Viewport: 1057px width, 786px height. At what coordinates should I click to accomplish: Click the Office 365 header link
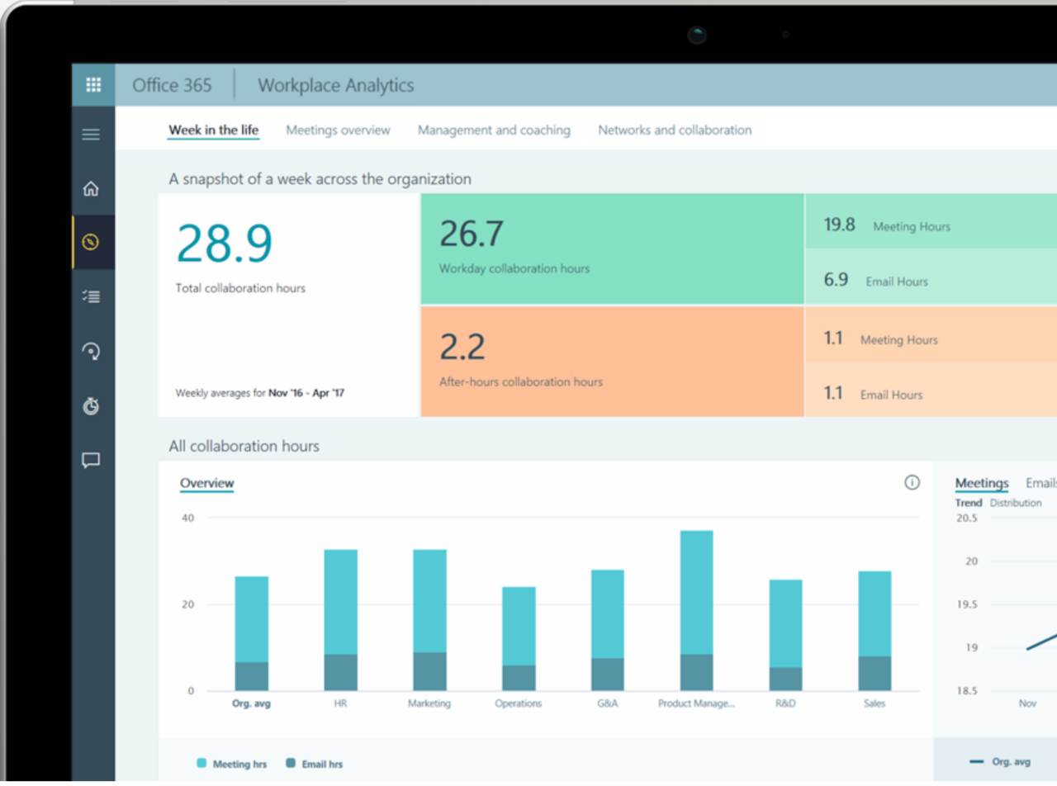172,85
